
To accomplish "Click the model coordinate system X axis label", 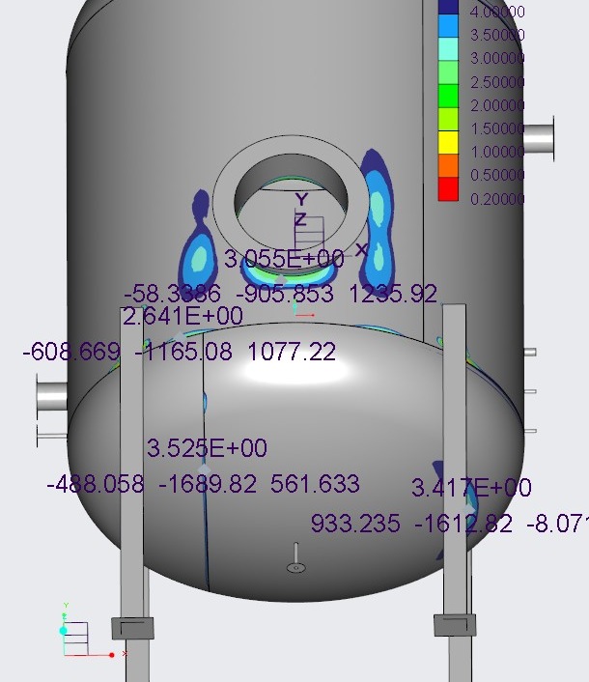I will pos(361,250).
